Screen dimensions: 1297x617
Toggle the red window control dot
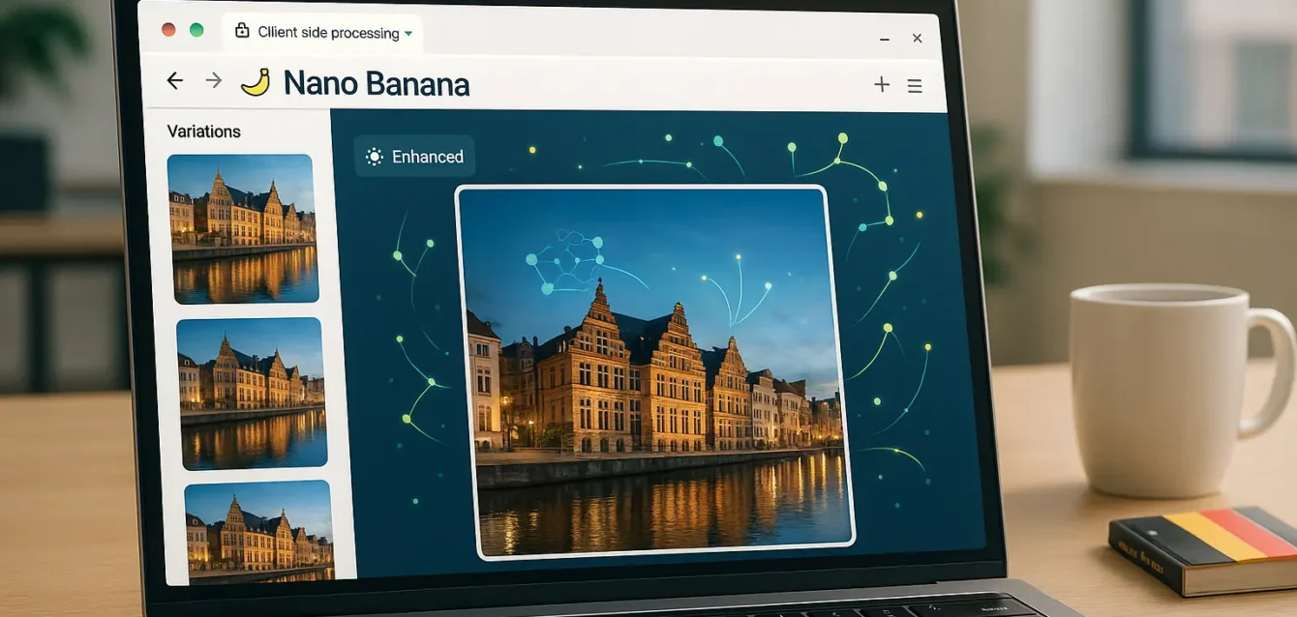(x=169, y=29)
